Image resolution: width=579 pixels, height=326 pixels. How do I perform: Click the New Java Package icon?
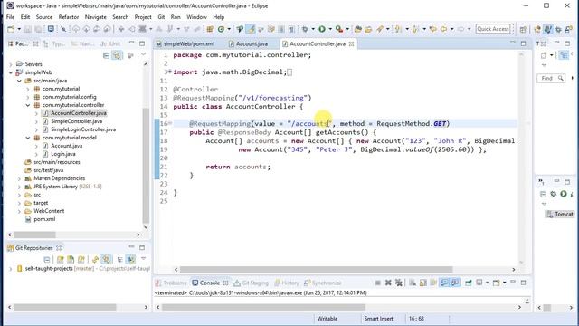pos(210,29)
